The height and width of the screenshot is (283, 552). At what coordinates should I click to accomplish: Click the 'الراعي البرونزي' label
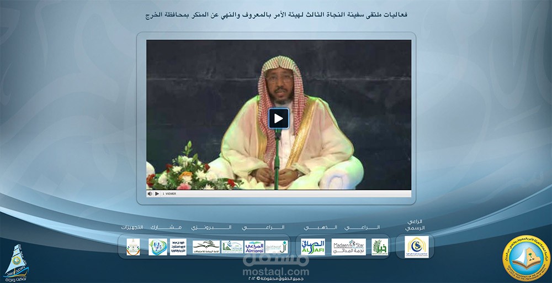(238, 227)
